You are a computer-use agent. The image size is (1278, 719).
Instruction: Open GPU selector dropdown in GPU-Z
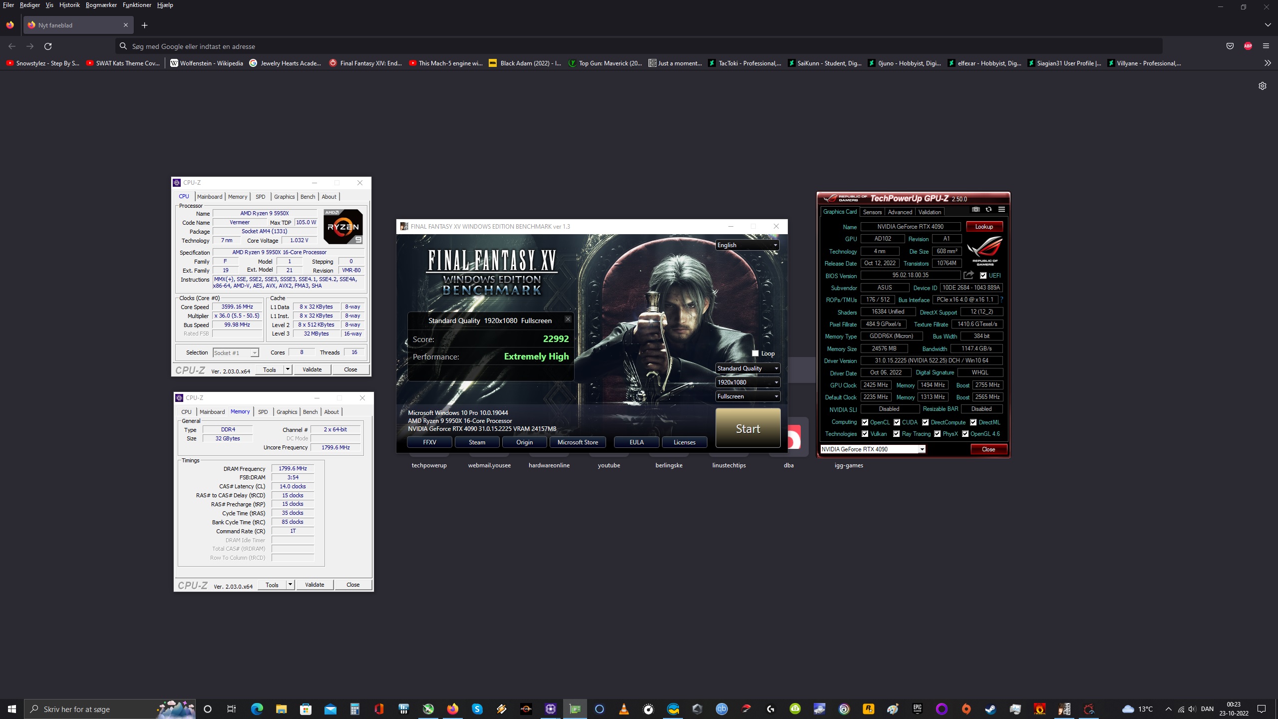(x=873, y=449)
